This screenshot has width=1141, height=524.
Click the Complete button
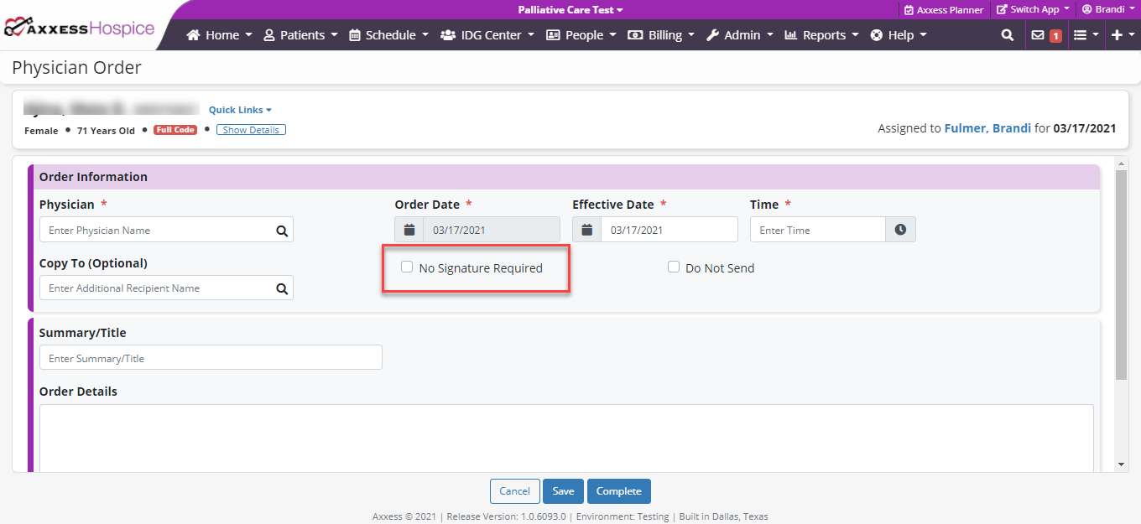tap(618, 491)
